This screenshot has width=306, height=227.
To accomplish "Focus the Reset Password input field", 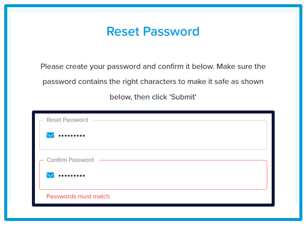I will point(153,135).
